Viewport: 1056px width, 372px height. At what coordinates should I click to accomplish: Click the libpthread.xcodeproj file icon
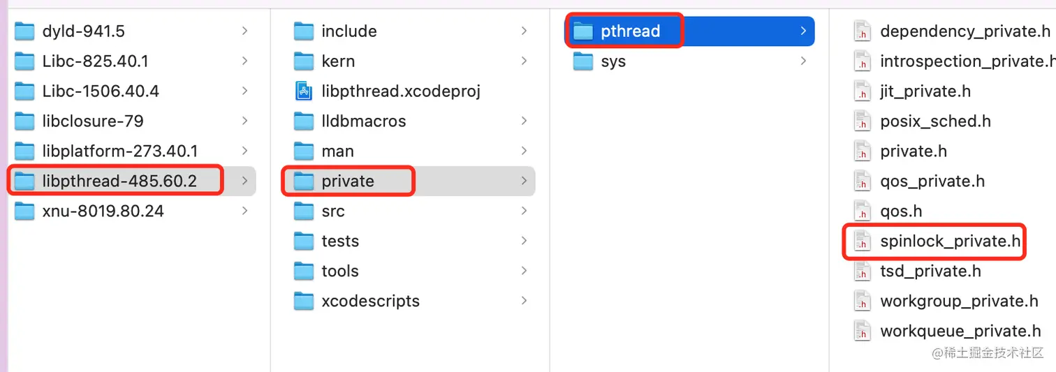pos(304,91)
